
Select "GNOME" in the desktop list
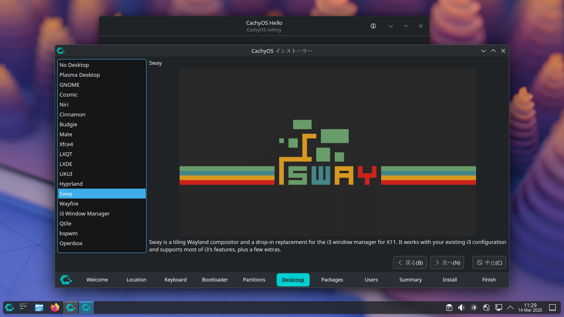point(102,85)
